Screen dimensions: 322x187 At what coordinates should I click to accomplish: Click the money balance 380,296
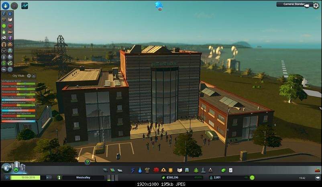(173, 177)
